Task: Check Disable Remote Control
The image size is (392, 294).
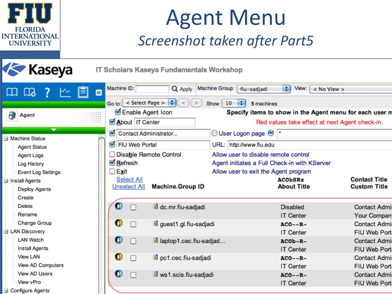Action: pos(112,155)
